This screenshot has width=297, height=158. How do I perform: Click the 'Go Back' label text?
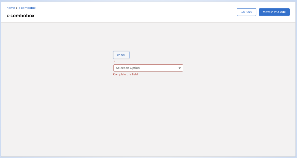(247, 12)
